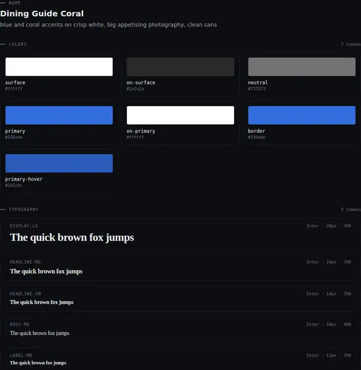Click the #336dde hex under border
361x370 pixels.
pyautogui.click(x=257, y=137)
